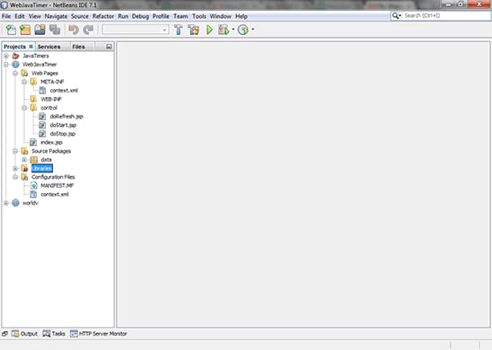
Task: Select doStart.jsp file
Action: (63, 125)
